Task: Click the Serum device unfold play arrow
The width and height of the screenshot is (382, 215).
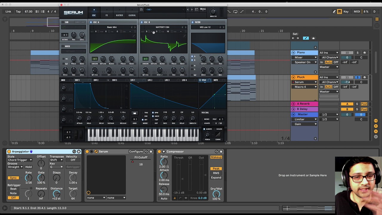Action: point(92,152)
